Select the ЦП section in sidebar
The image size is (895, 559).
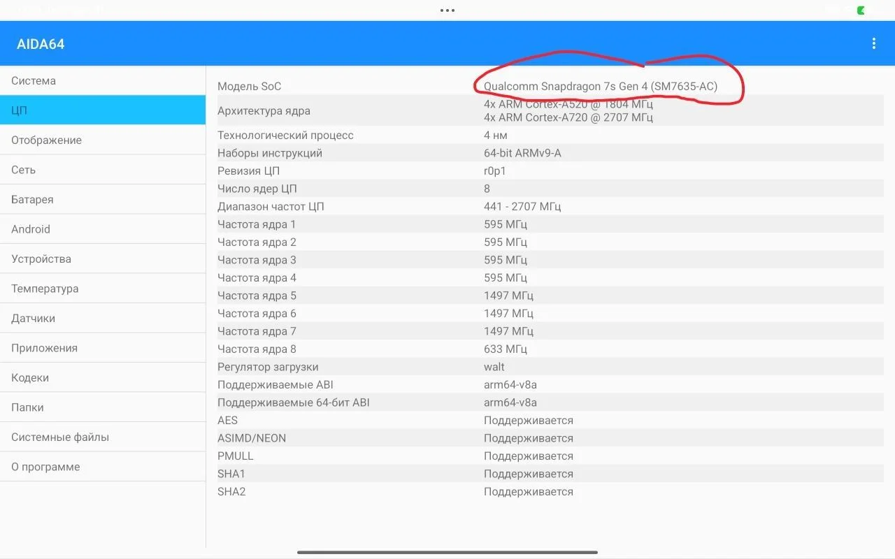[x=103, y=110]
